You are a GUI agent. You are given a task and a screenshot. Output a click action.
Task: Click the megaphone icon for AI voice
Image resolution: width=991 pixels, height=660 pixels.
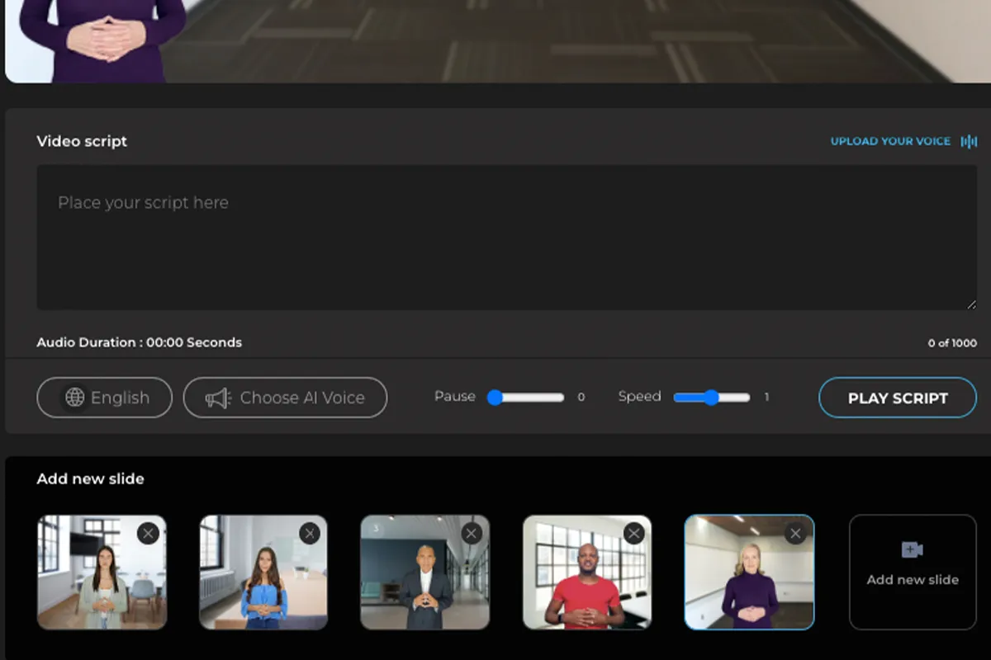[218, 398]
